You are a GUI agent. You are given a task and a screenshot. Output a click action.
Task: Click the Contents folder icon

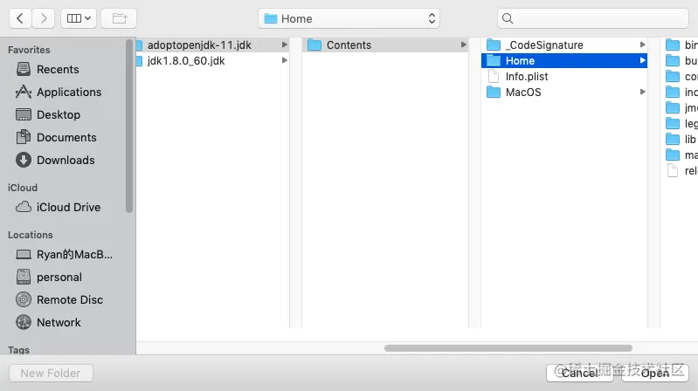click(x=314, y=45)
